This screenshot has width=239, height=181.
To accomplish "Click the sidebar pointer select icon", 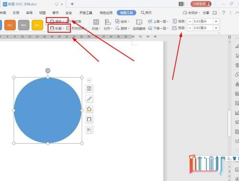I will coord(237,56).
